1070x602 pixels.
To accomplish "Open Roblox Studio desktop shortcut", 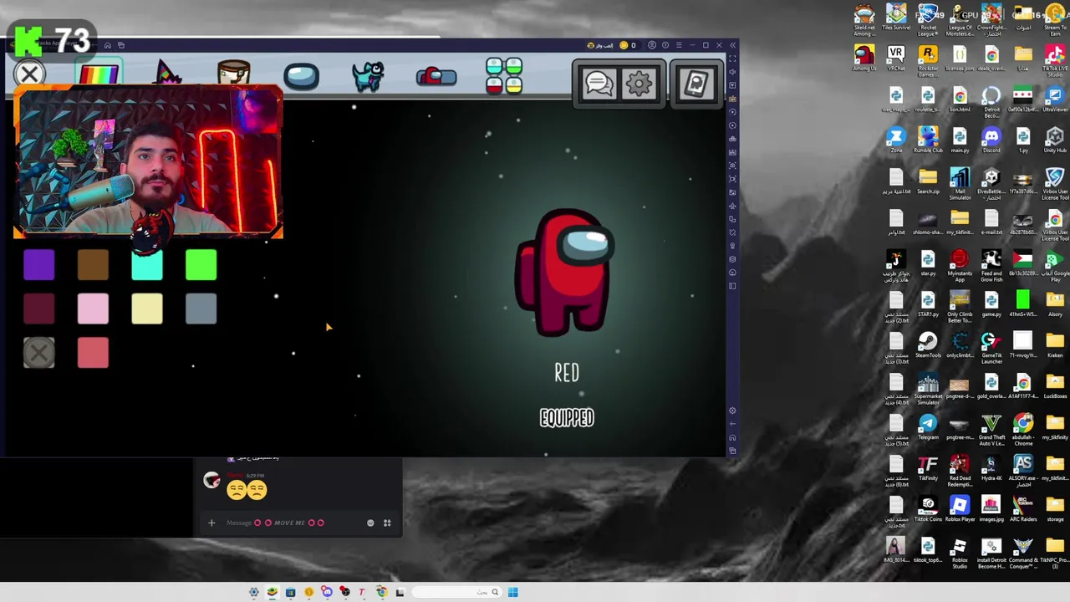I will pyautogui.click(x=960, y=553).
